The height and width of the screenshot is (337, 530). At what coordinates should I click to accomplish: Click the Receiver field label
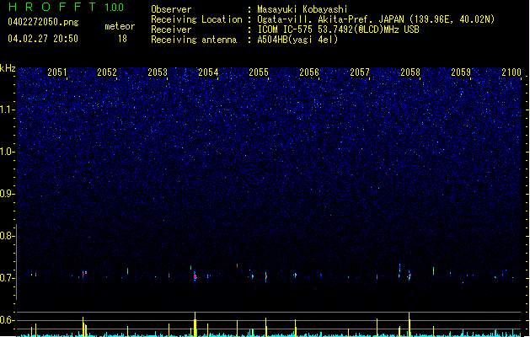pyautogui.click(x=171, y=29)
